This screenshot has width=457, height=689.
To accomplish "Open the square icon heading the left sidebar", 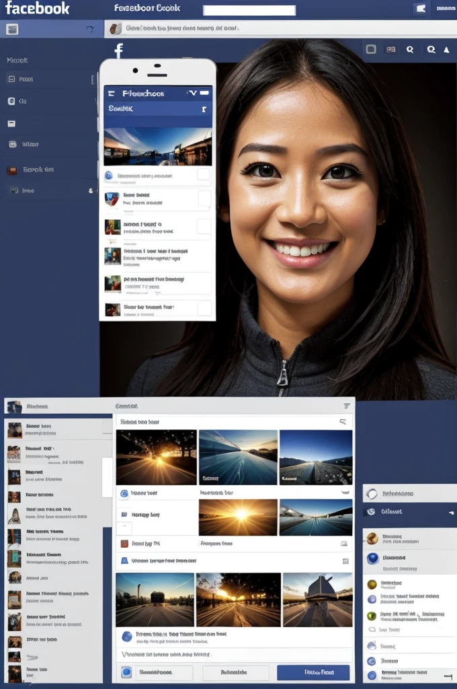I will click(x=12, y=30).
